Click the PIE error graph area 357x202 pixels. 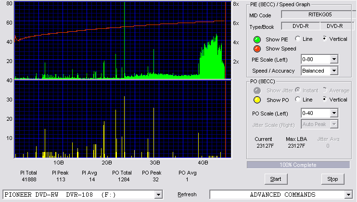tap(123, 40)
